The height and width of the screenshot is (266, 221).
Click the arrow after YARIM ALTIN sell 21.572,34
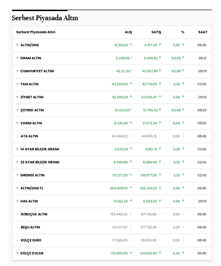(160, 123)
